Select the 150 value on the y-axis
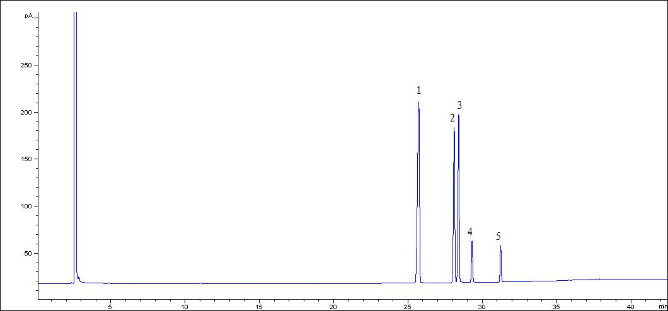668x311 pixels. 26,159
